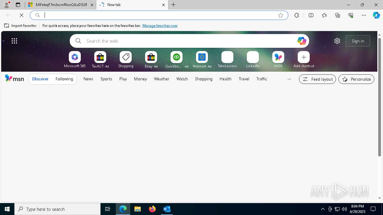The width and height of the screenshot is (383, 215).
Task: Click the Personalize button
Action: click(x=356, y=79)
